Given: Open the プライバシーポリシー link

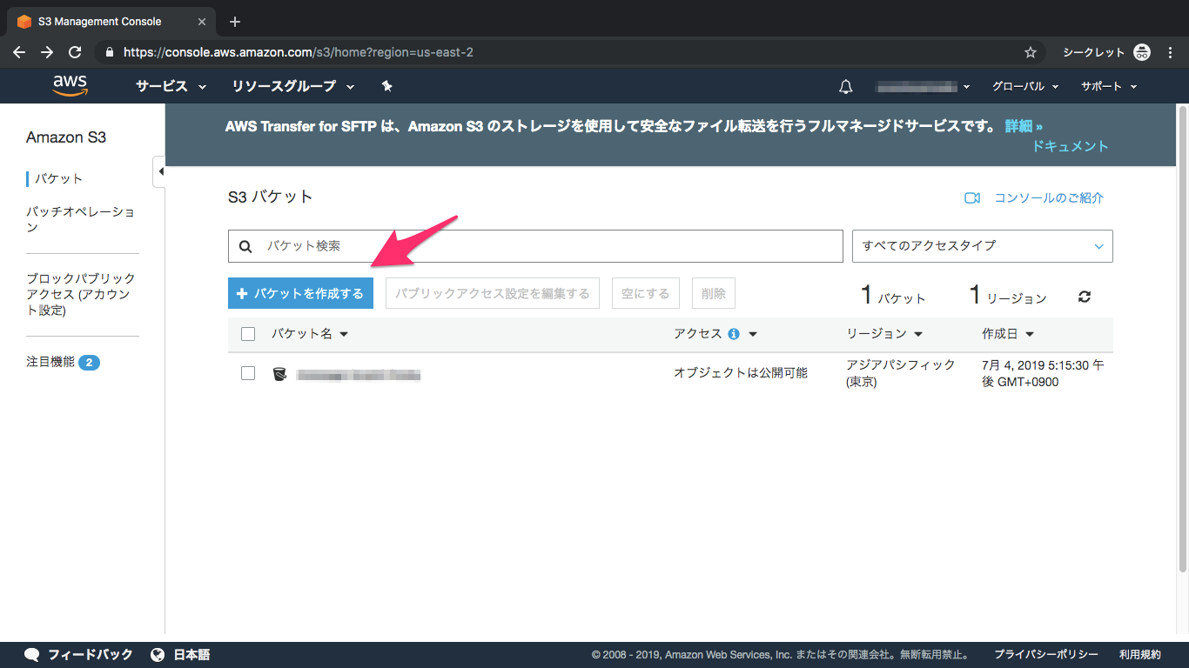Looking at the screenshot, I should [1046, 655].
